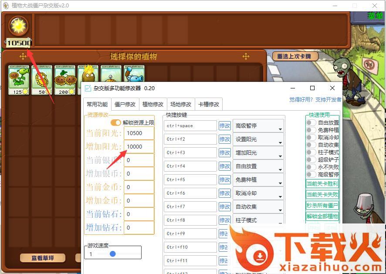Turn on the 永不失败 toggle
The image size is (386, 274).
pyautogui.click(x=311, y=167)
